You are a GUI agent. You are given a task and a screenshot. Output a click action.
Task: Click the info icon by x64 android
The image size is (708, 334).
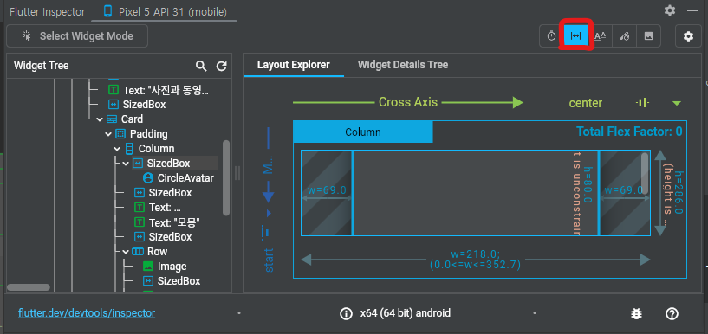tap(346, 313)
